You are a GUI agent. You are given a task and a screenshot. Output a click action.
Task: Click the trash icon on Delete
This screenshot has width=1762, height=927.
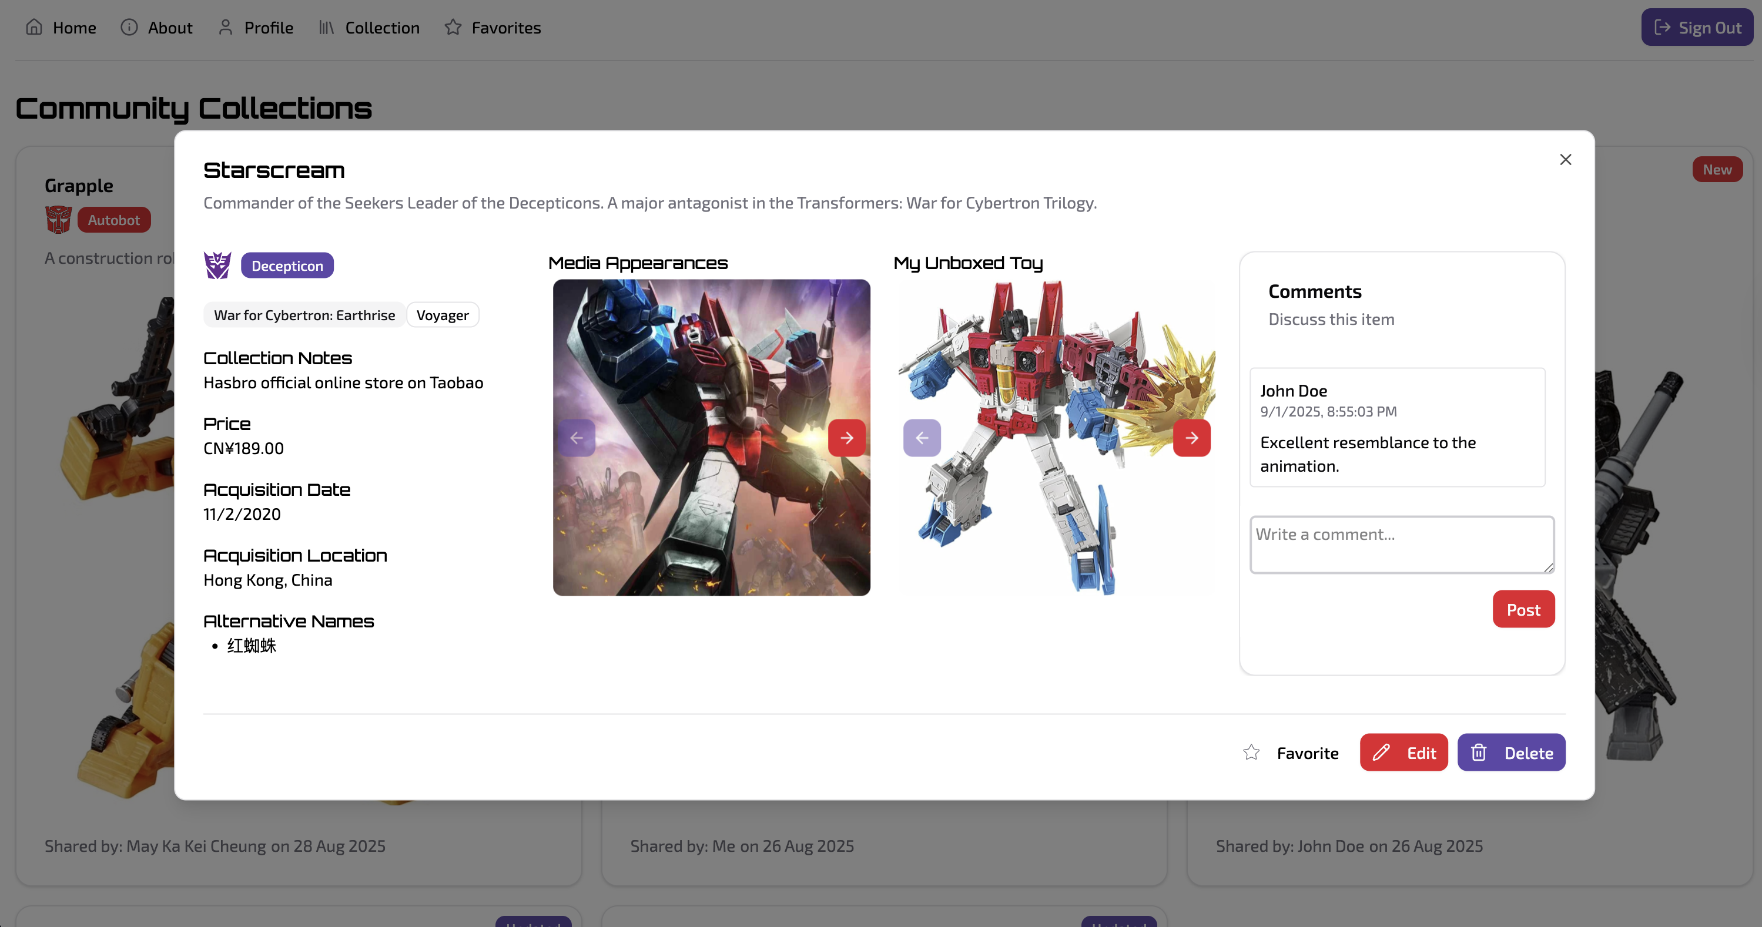(1479, 752)
